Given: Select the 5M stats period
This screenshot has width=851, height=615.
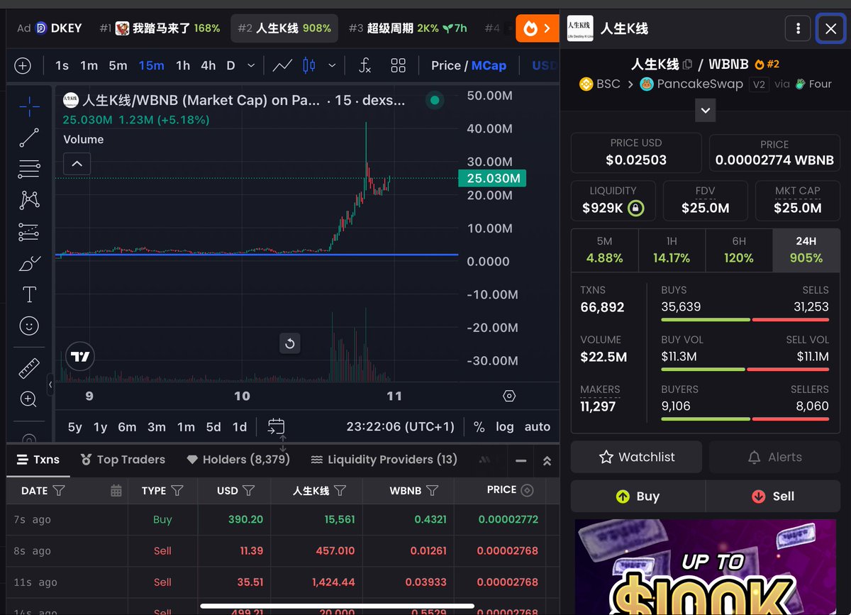Looking at the screenshot, I should coord(604,250).
